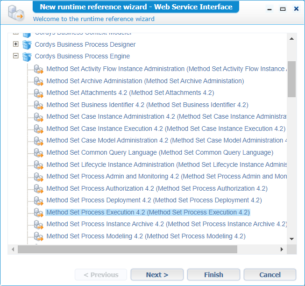Click the Method Set Archive Administation icon
This screenshot has height=286, width=305.
[x=38, y=81]
